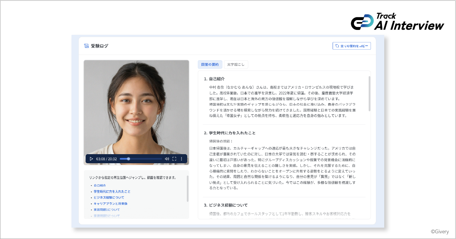Jump to ビジネス経験について link

pos(109,197)
